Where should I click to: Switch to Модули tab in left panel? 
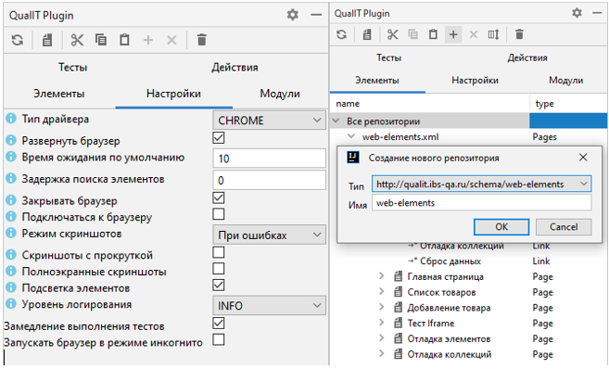click(x=280, y=94)
